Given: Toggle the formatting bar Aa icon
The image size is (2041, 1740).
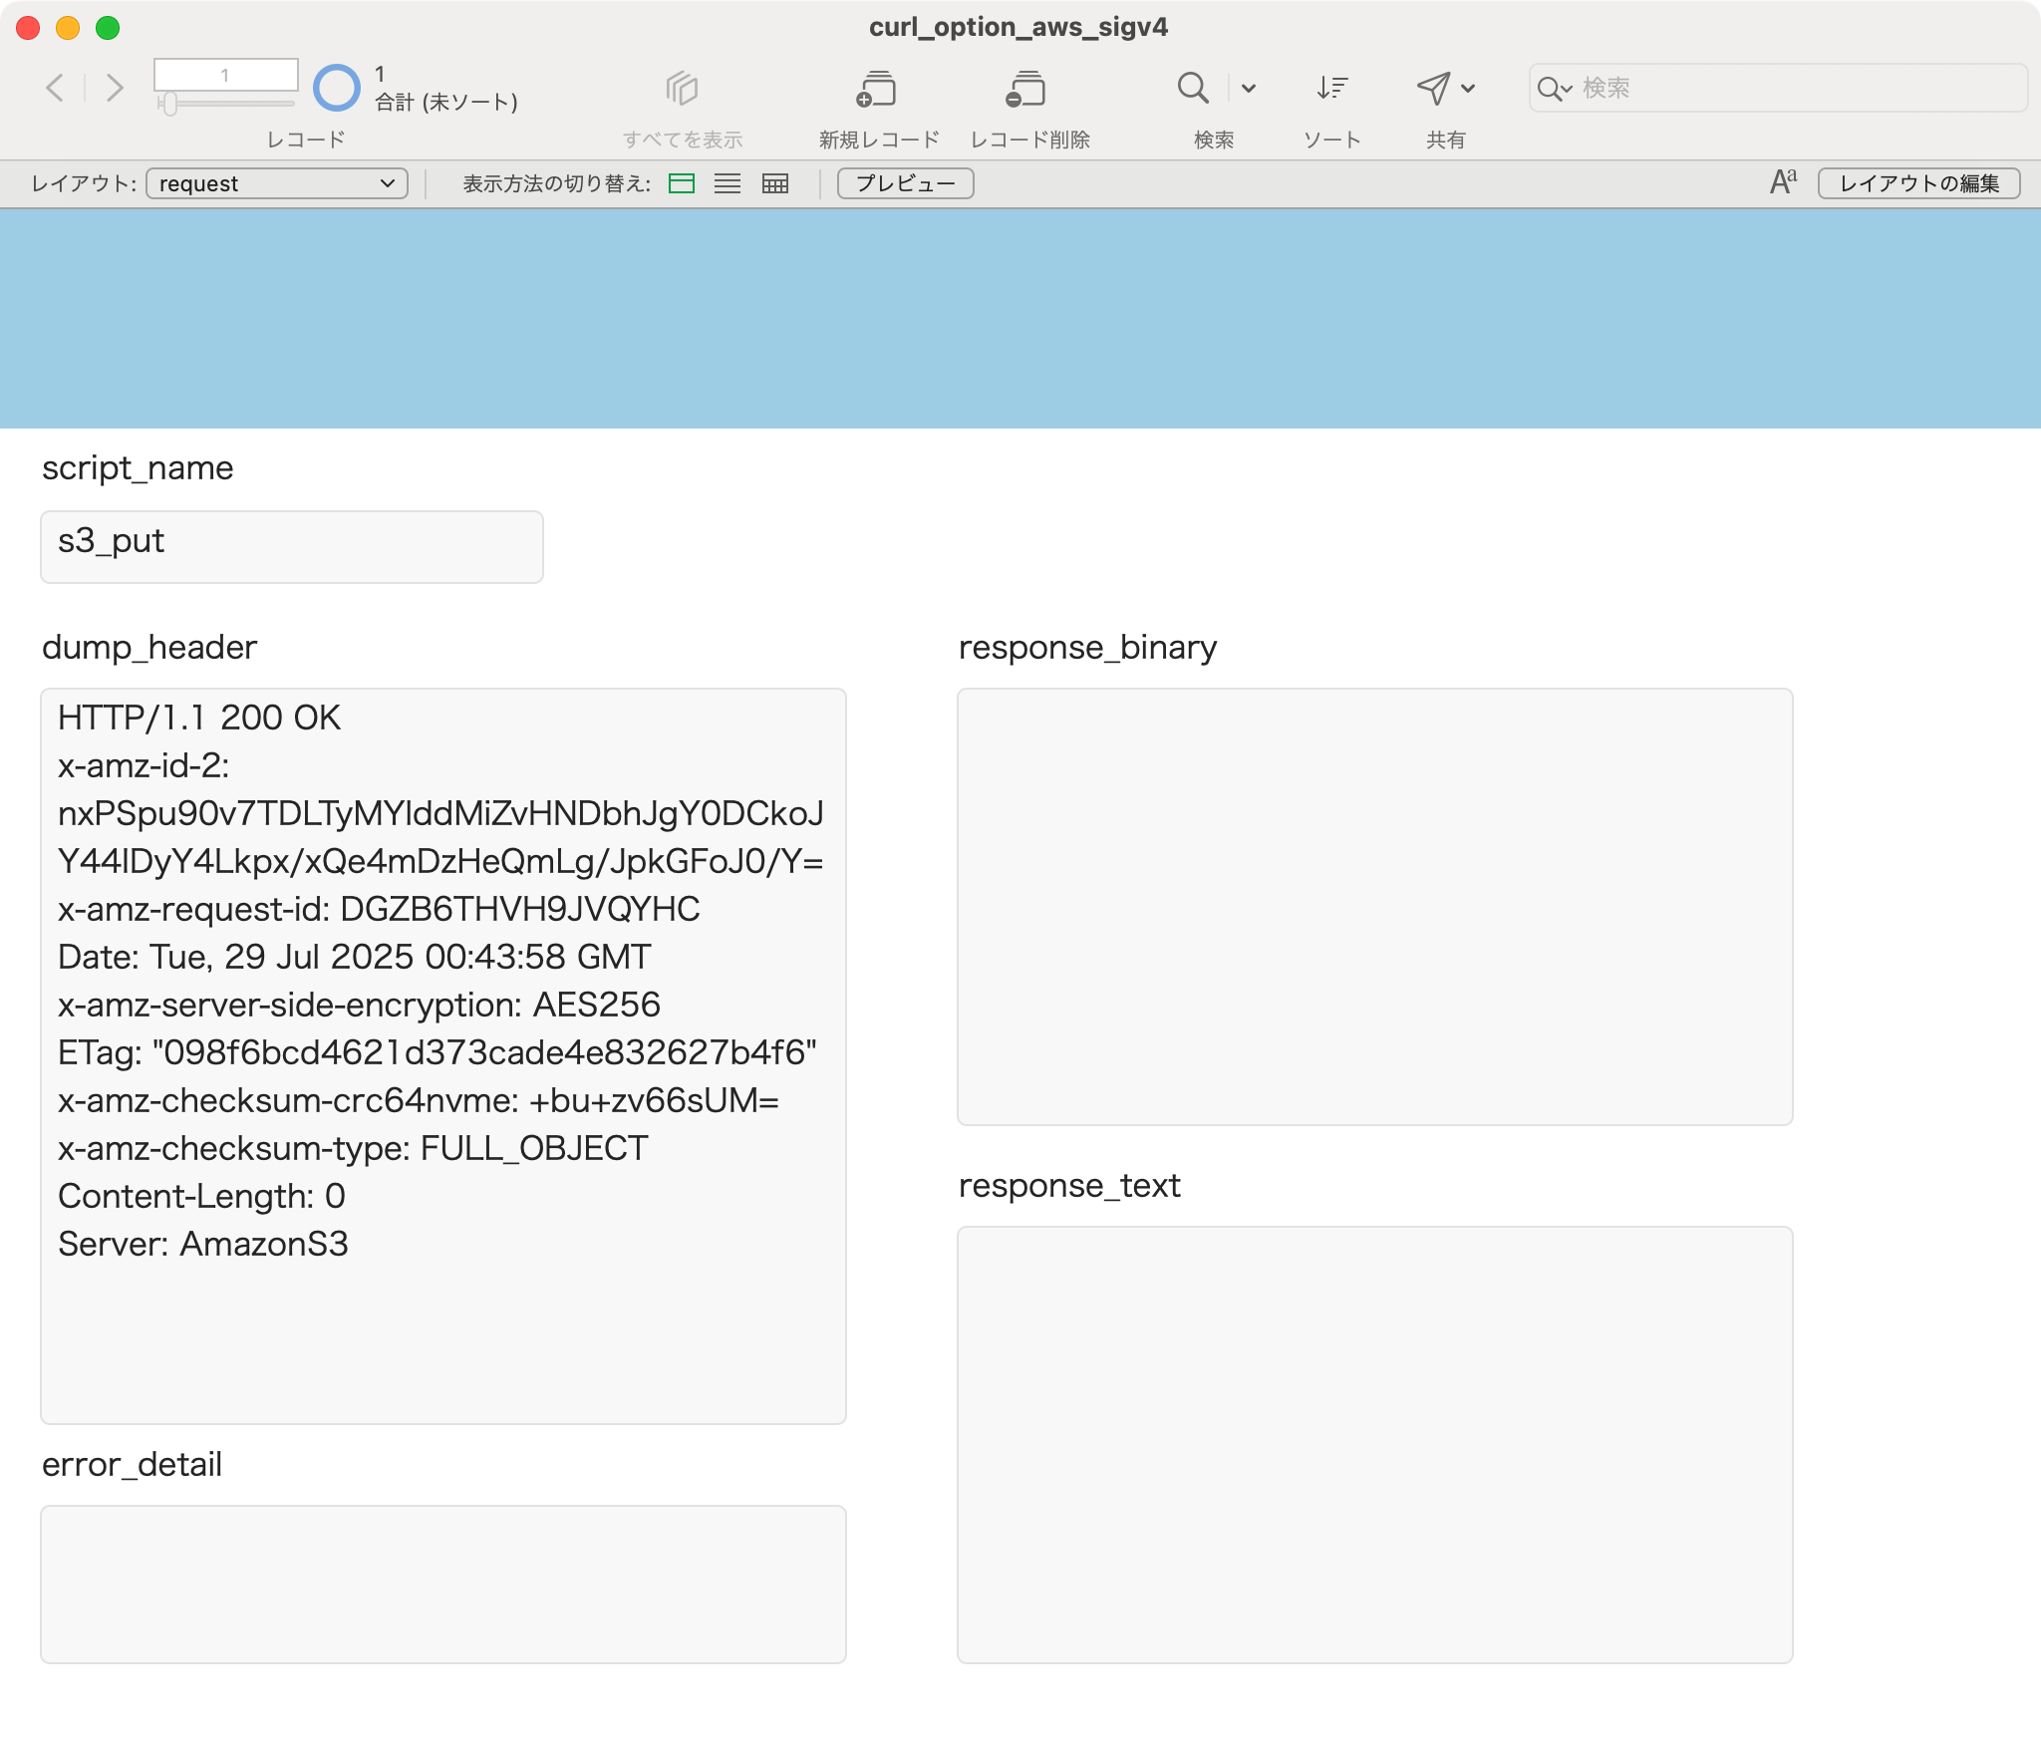Looking at the screenshot, I should [x=1783, y=182].
